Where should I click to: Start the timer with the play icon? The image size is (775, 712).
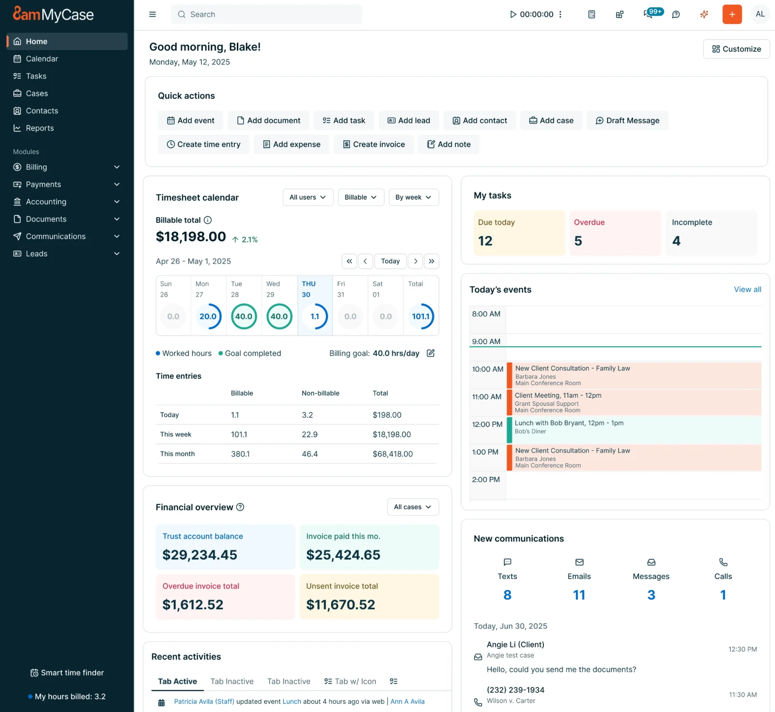click(x=513, y=14)
